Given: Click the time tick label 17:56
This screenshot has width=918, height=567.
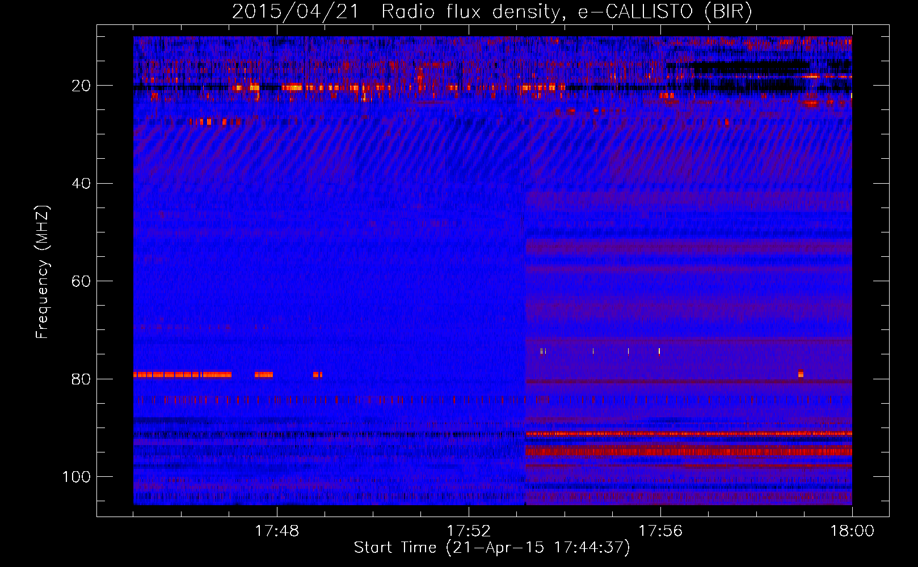Looking at the screenshot, I should (x=660, y=531).
